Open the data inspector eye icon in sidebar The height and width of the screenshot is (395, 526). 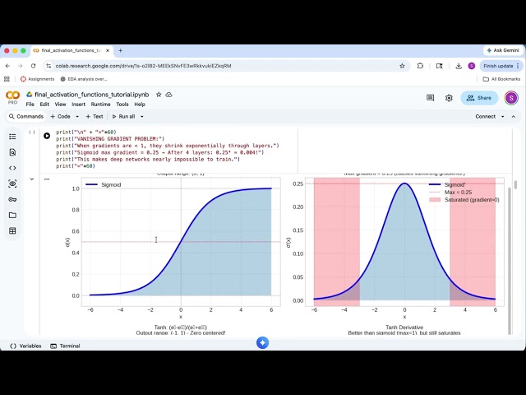(x=12, y=184)
